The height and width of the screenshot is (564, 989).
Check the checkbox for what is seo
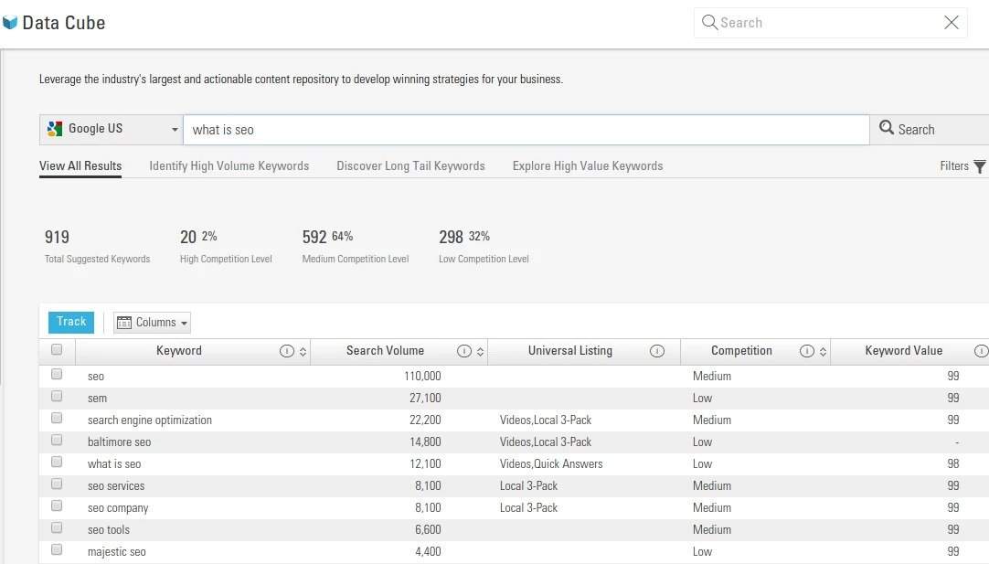[57, 463]
